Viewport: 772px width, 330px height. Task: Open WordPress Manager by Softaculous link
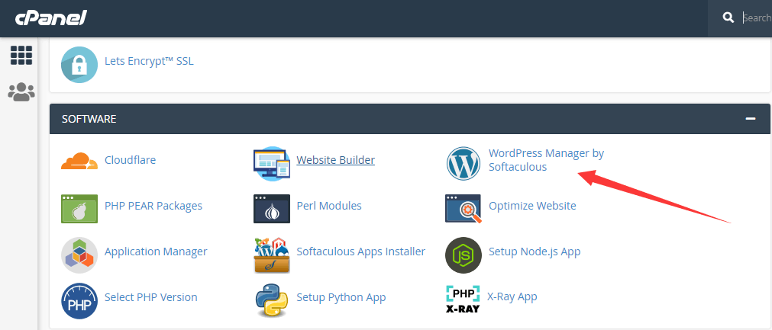click(546, 160)
